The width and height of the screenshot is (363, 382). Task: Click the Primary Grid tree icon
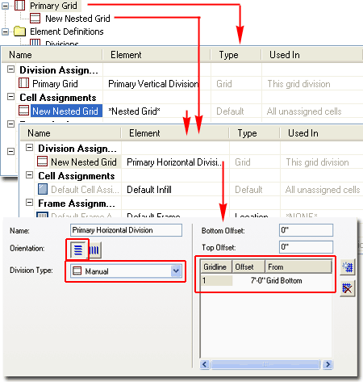19,5
